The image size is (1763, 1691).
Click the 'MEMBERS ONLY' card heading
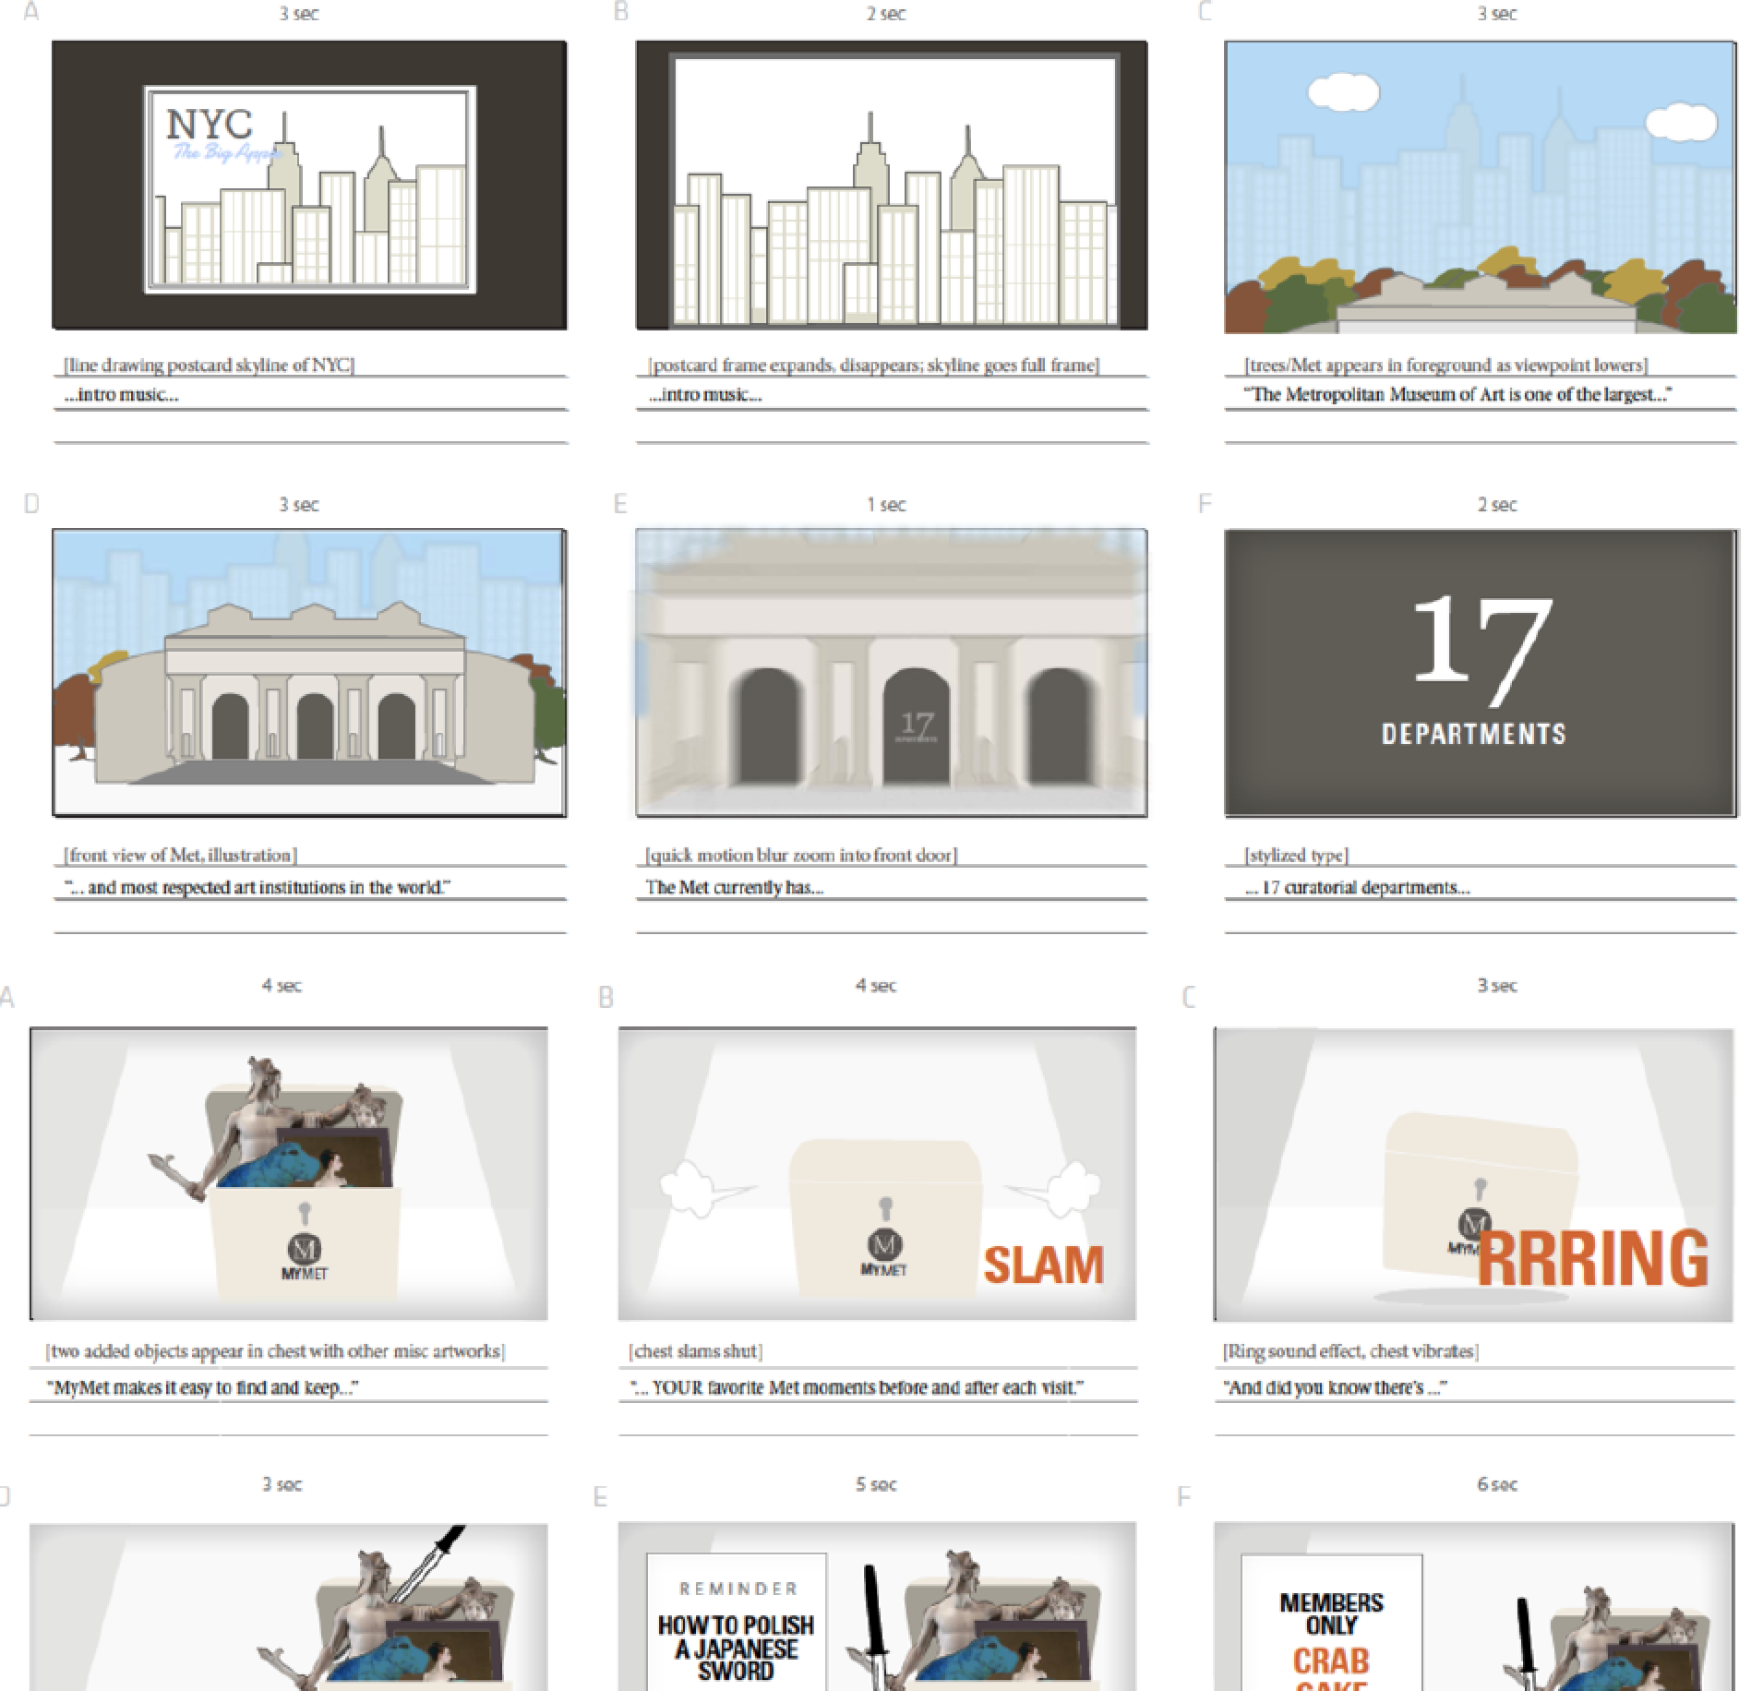click(1332, 1614)
